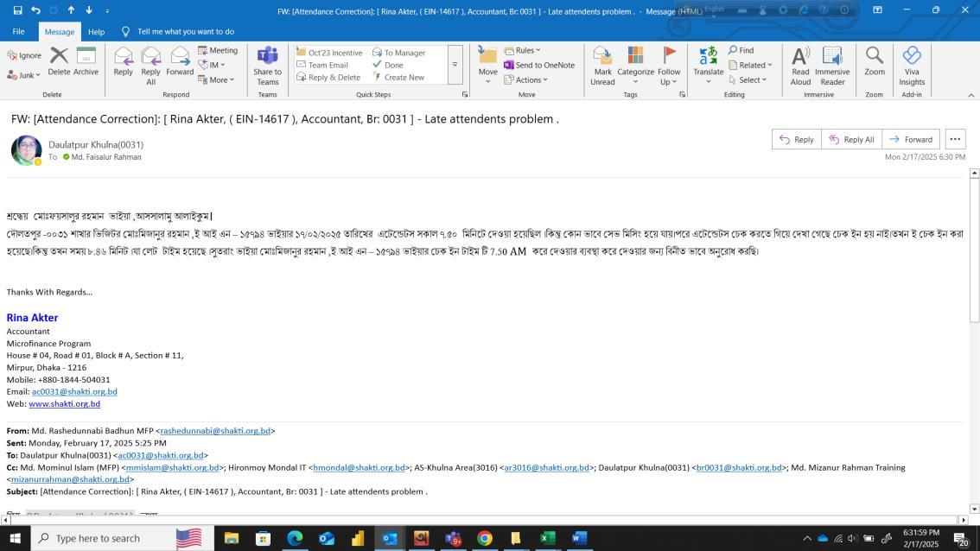Collapse the ribbon

click(971, 95)
